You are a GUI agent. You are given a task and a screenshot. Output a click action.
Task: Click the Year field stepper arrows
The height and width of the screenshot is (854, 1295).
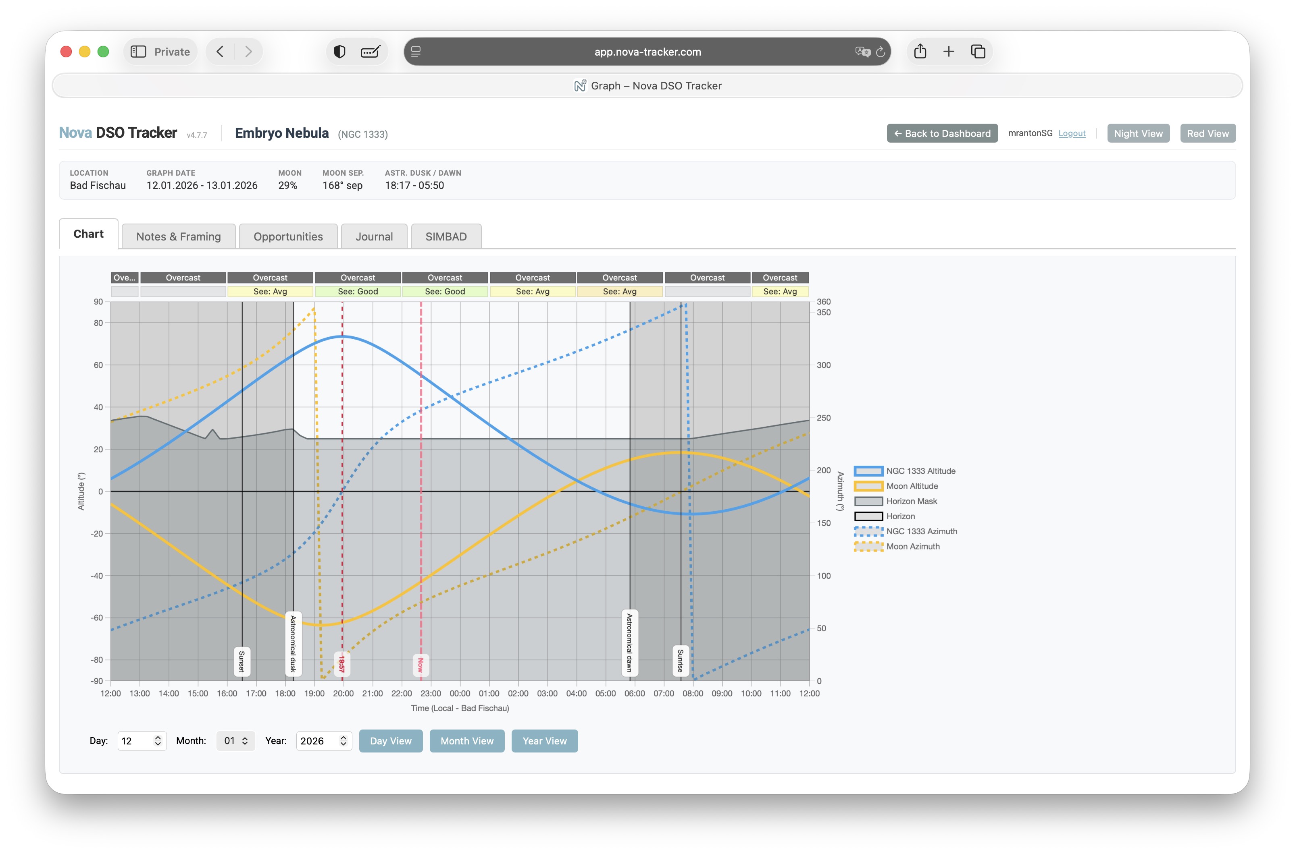click(x=343, y=741)
